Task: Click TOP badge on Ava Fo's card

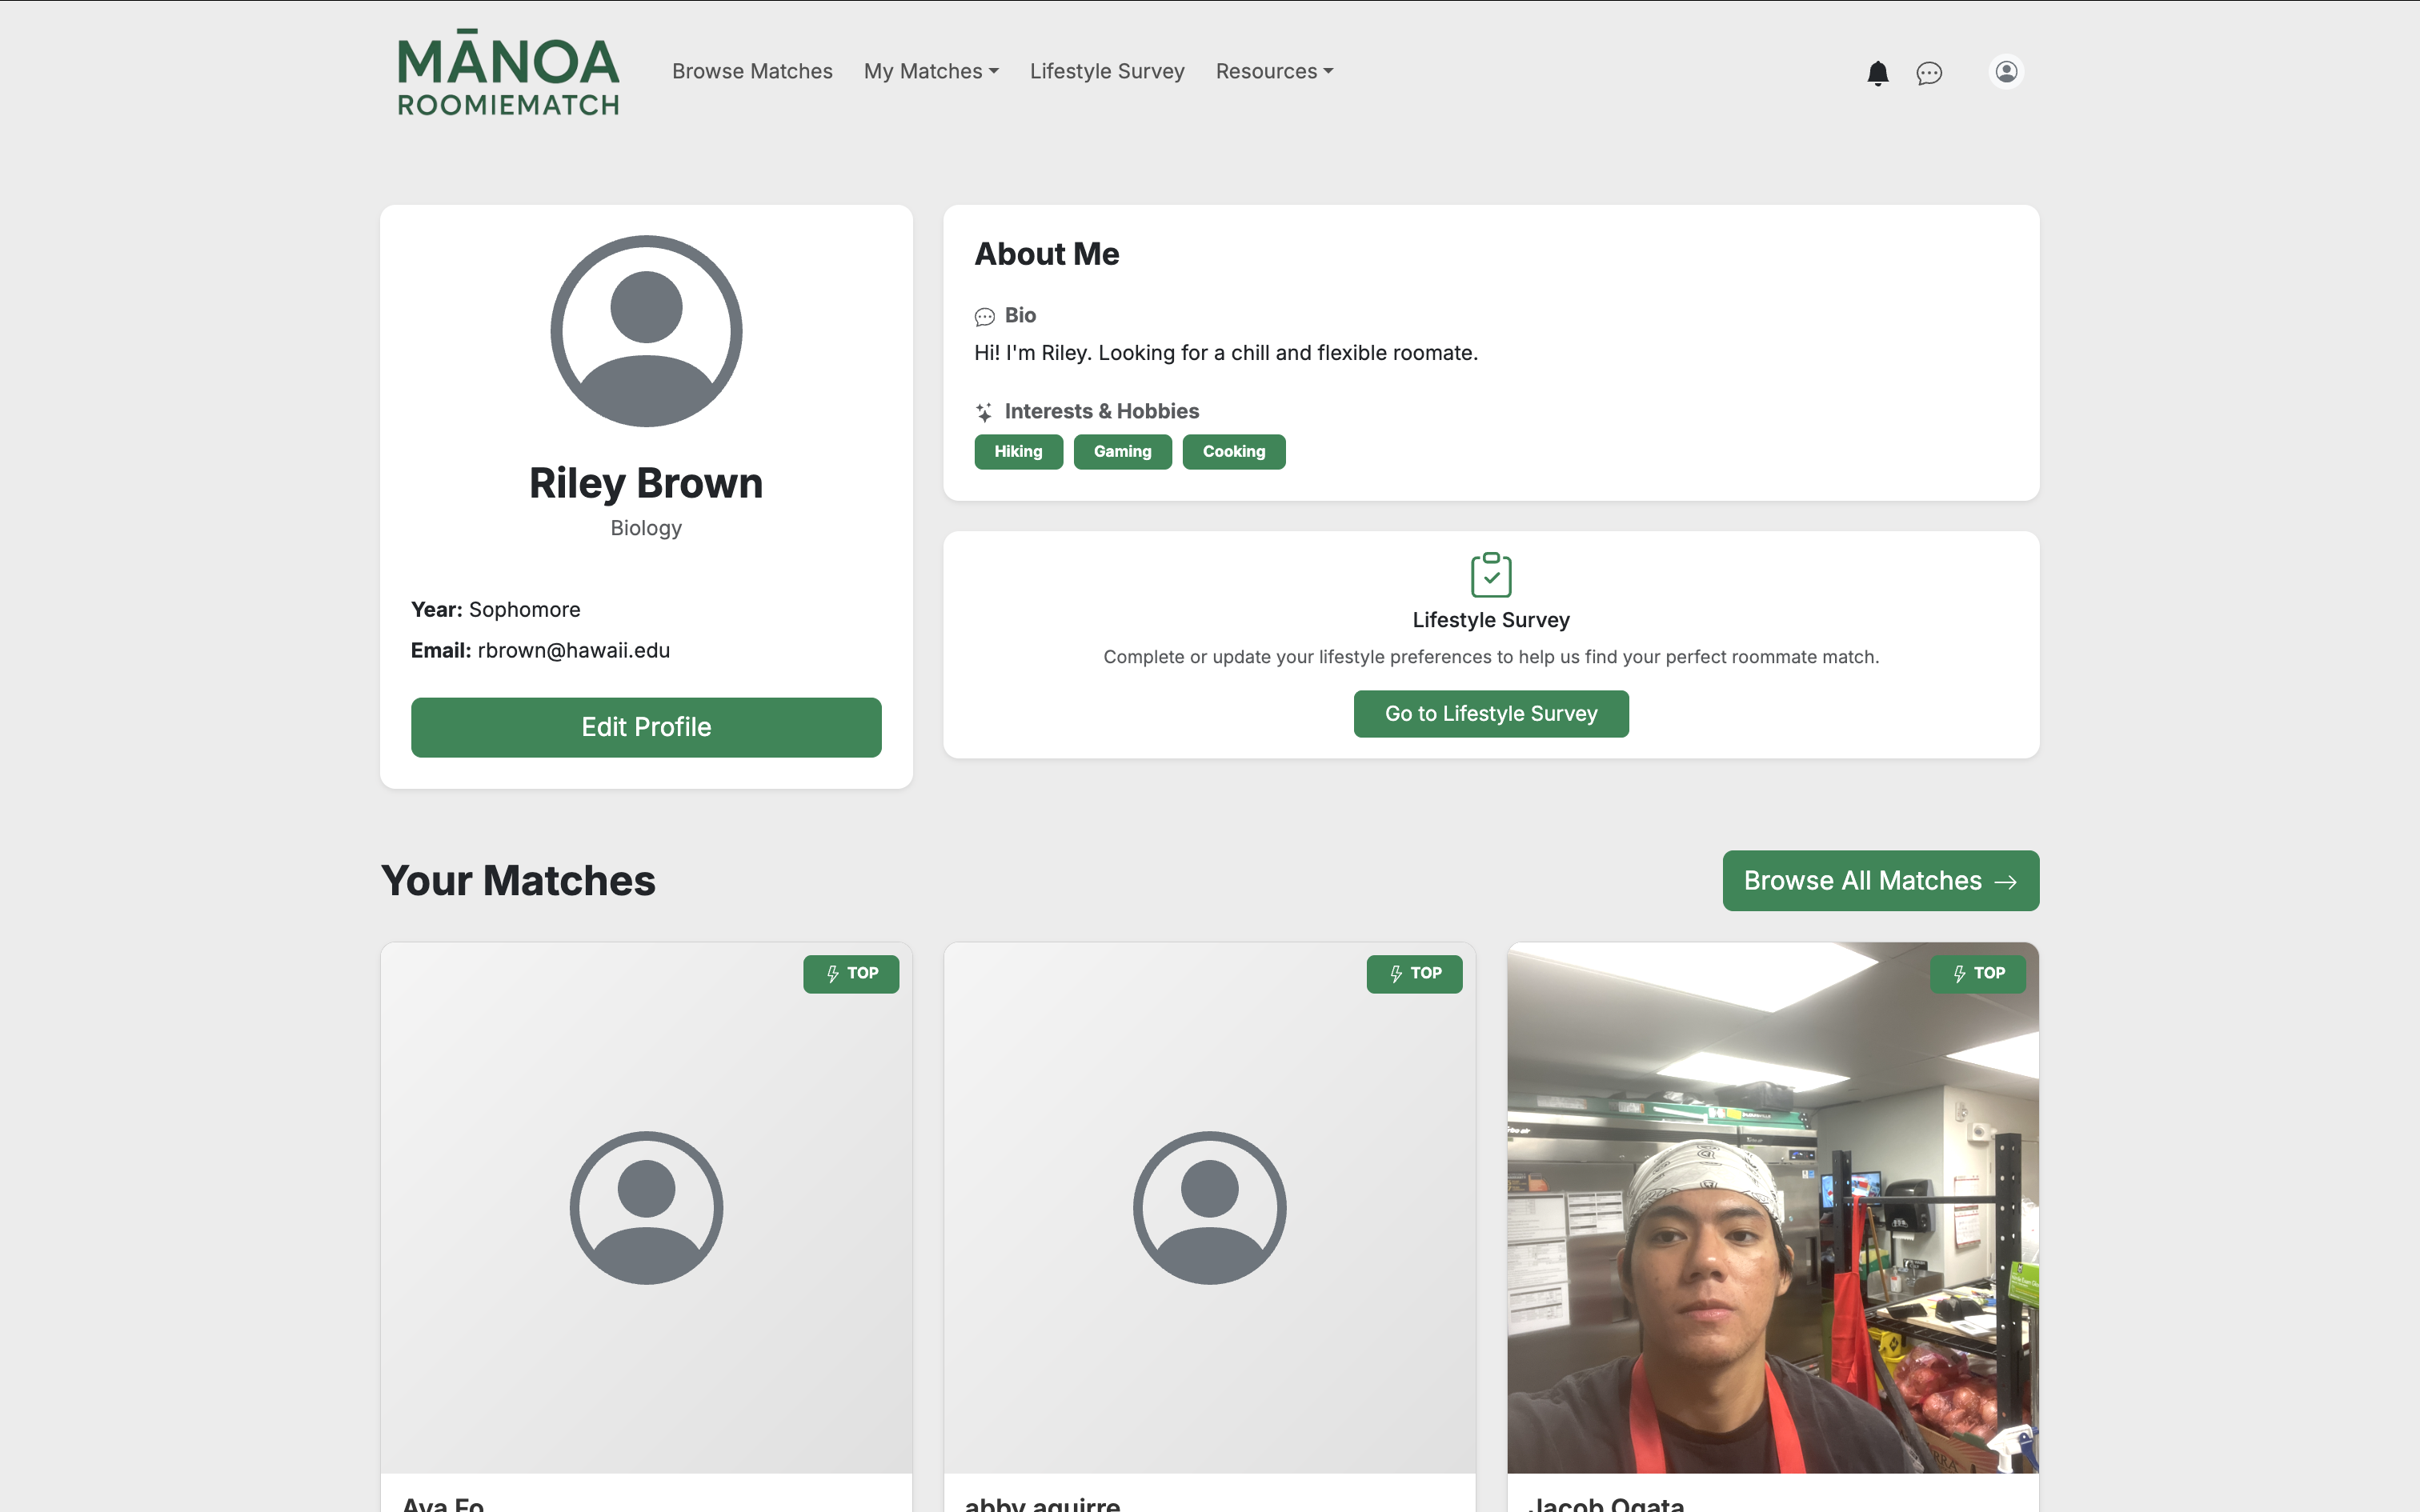Action: pyautogui.click(x=851, y=973)
